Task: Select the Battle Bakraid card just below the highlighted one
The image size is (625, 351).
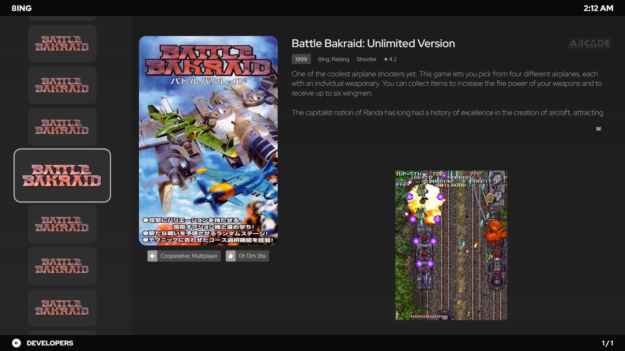Action: tap(62, 224)
